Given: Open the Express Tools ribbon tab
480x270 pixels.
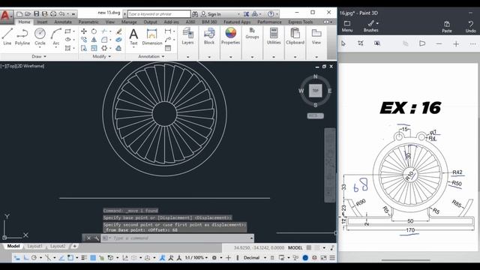Looking at the screenshot, I should point(301,22).
